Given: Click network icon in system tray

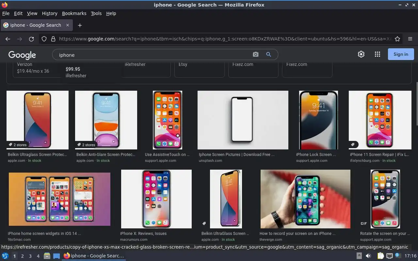Looking at the screenshot, I should click(389, 256).
